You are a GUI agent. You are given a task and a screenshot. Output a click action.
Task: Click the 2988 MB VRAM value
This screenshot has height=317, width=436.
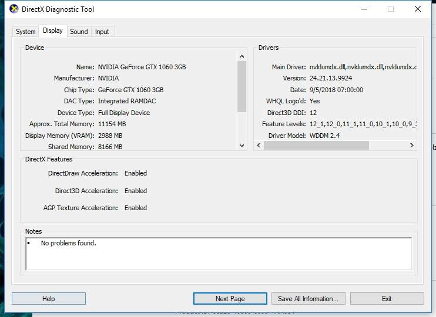point(110,136)
